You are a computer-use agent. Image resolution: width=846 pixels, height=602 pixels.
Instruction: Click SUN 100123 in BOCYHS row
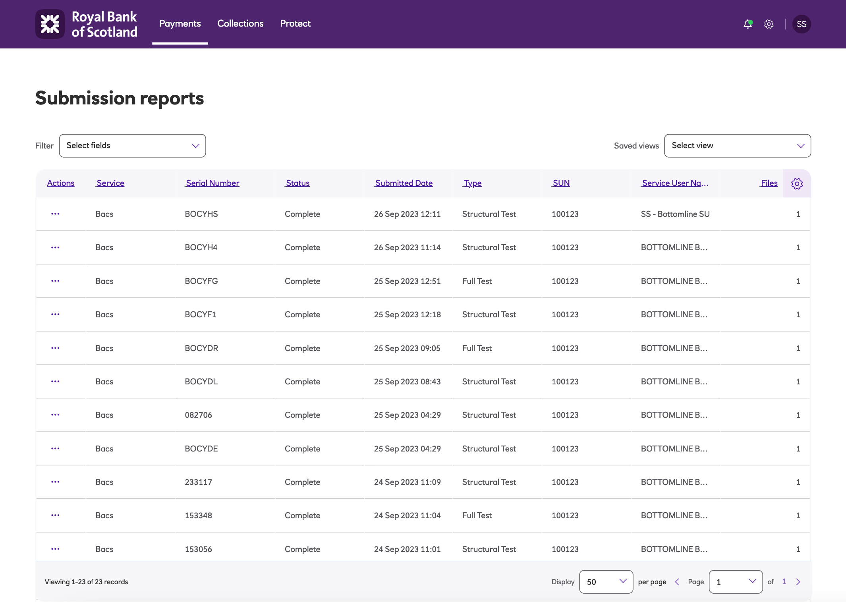(x=565, y=214)
